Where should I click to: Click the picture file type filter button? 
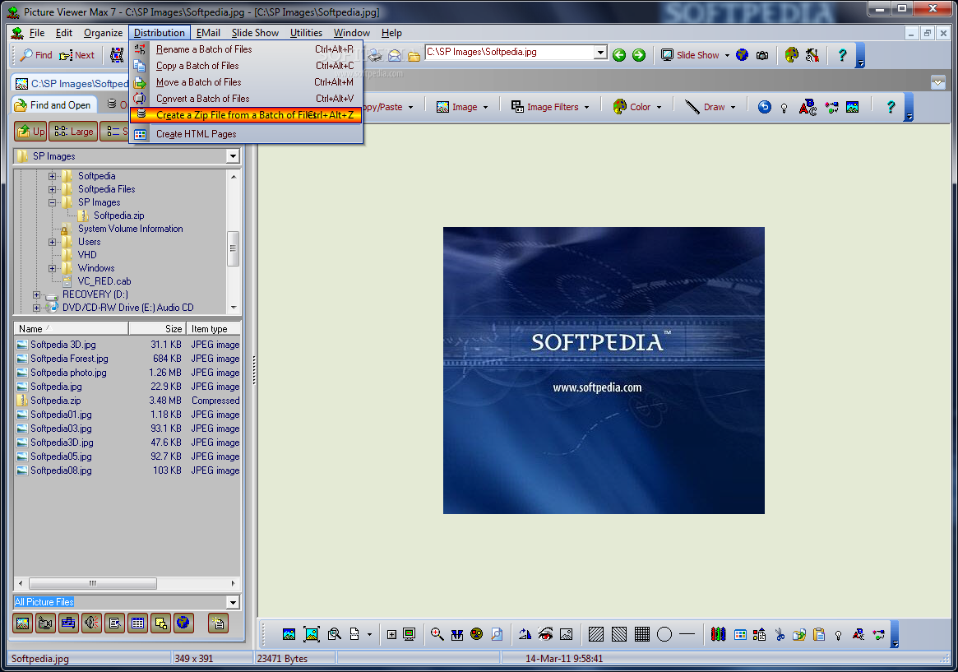click(22, 623)
